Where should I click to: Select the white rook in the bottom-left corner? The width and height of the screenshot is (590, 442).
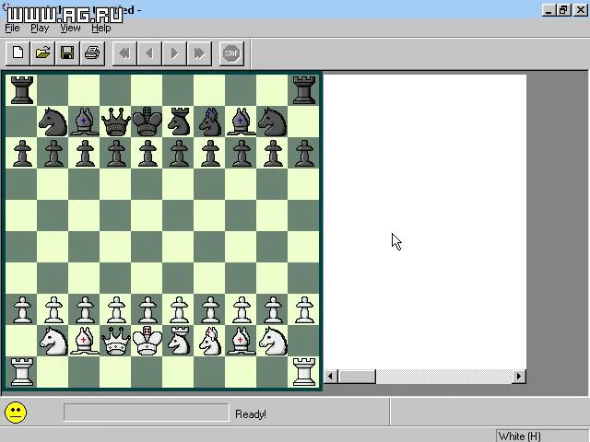tap(22, 372)
